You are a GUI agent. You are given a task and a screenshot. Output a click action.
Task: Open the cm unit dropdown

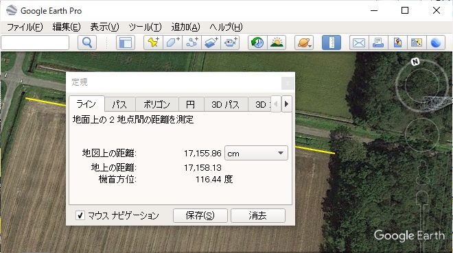(256, 153)
